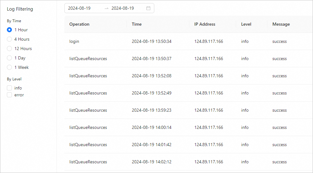The height and width of the screenshot is (173, 313).
Task: Click the success message in the login row
Action: pyautogui.click(x=280, y=41)
